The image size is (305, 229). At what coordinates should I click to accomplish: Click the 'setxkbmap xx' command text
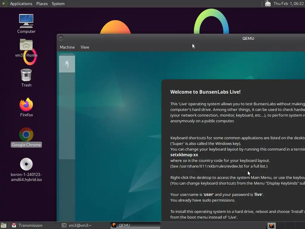point(184,155)
